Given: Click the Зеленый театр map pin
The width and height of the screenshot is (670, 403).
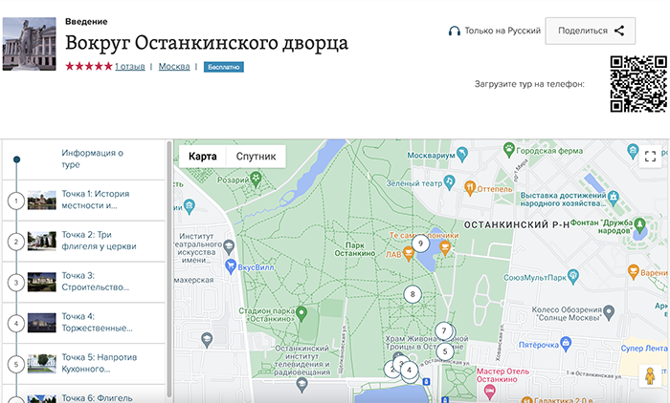Looking at the screenshot, I should pos(449,182).
